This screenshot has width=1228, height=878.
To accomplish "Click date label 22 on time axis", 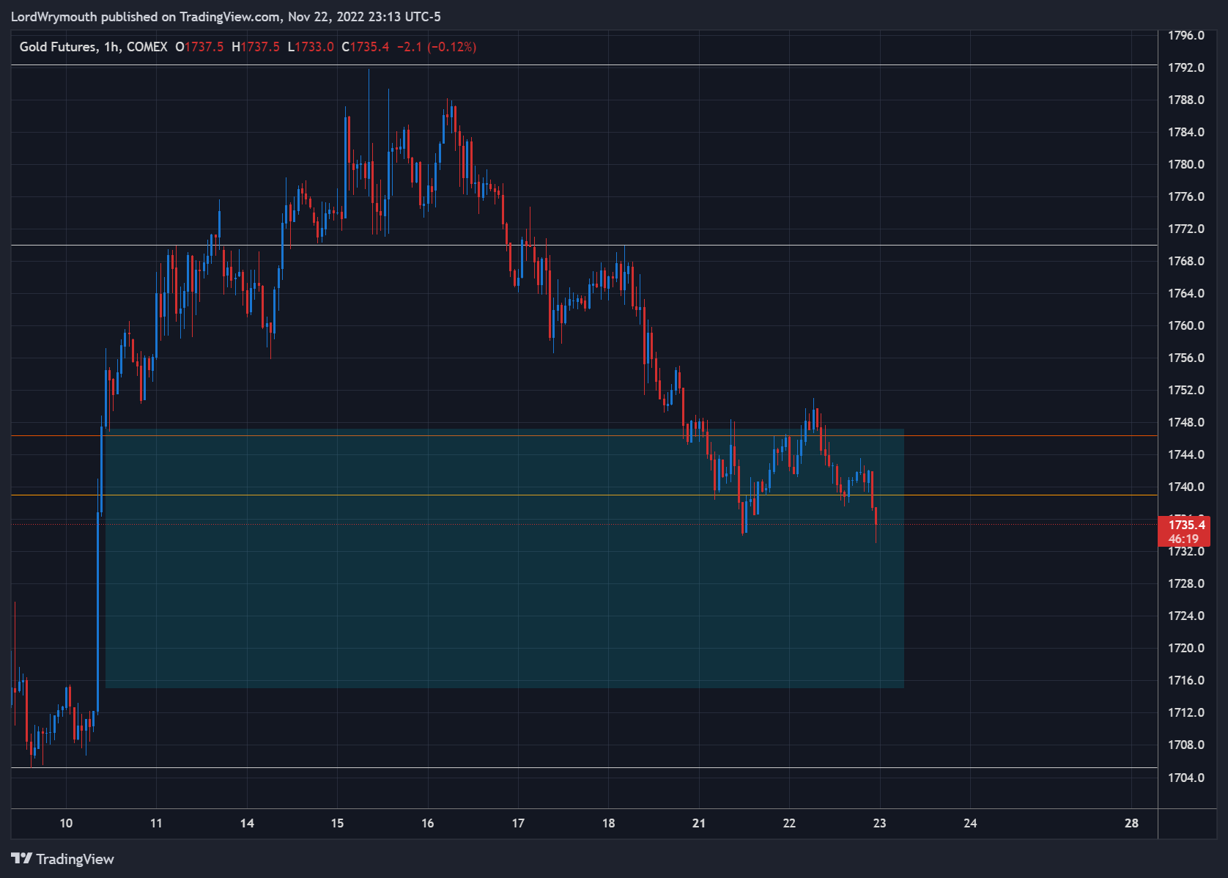I will point(789,823).
